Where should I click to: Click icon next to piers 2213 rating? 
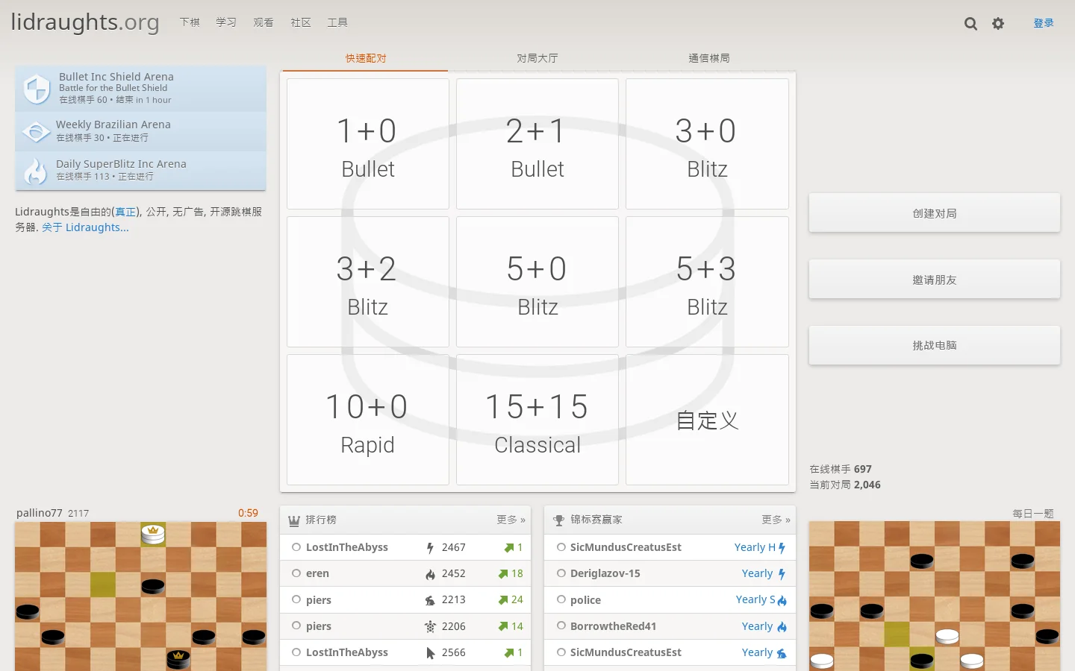[x=430, y=600]
